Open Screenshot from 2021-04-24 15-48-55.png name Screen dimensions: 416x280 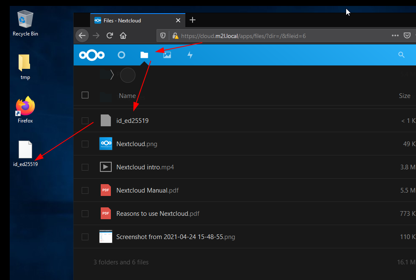(x=176, y=237)
